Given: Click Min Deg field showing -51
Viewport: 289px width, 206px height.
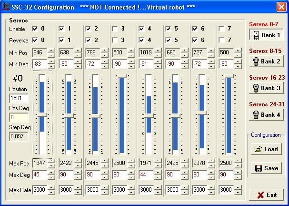Looking at the screenshot, I should tap(146, 64).
